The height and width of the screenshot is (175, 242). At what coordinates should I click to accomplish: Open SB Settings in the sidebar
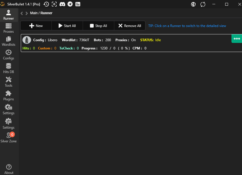9,109
